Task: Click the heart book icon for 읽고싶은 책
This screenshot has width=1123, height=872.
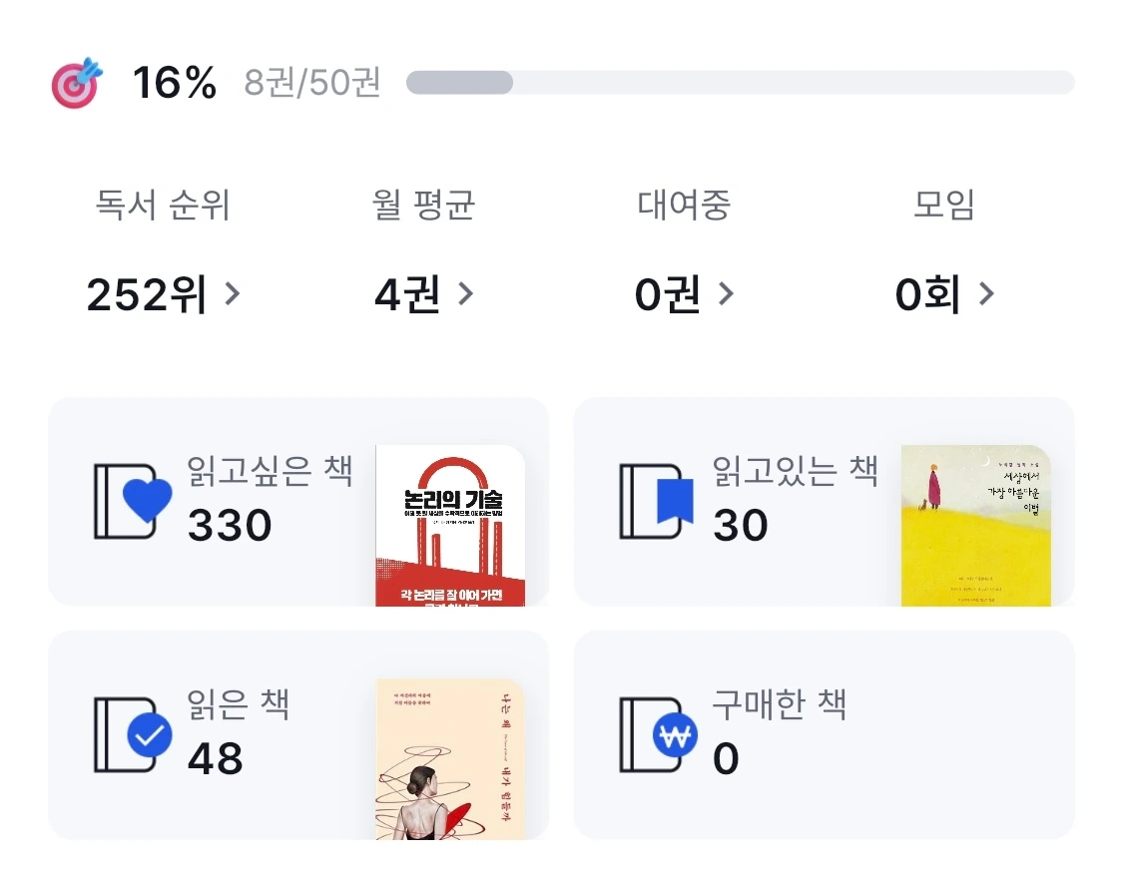Action: point(133,501)
